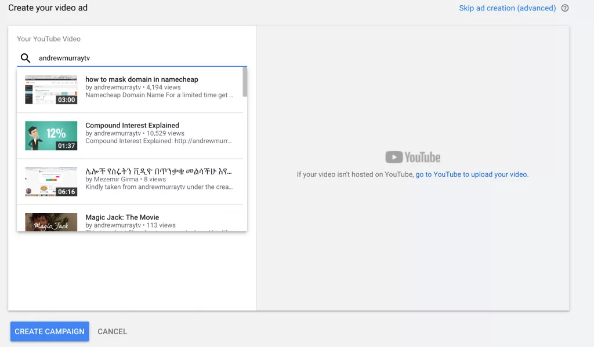Open help icon next to Skip ad creation
Viewport: 594px width, 347px height.
[565, 8]
